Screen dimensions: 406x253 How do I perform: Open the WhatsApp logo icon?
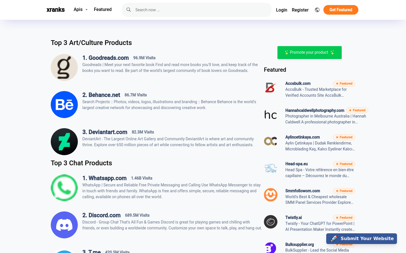[x=64, y=188]
